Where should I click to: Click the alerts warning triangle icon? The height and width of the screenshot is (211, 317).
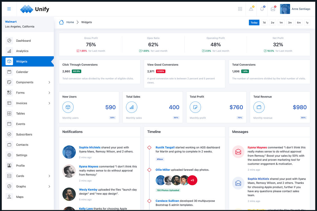(251, 9)
